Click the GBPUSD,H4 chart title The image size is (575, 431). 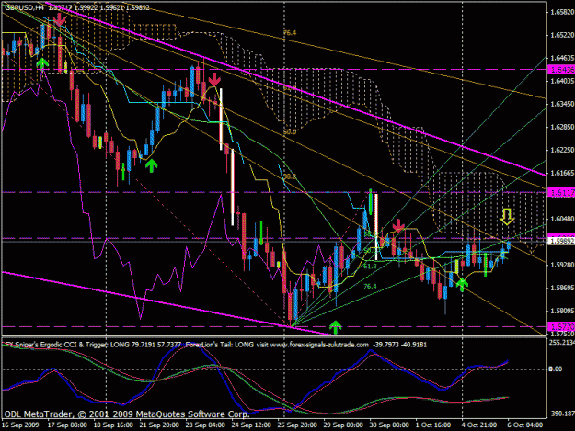[25, 7]
